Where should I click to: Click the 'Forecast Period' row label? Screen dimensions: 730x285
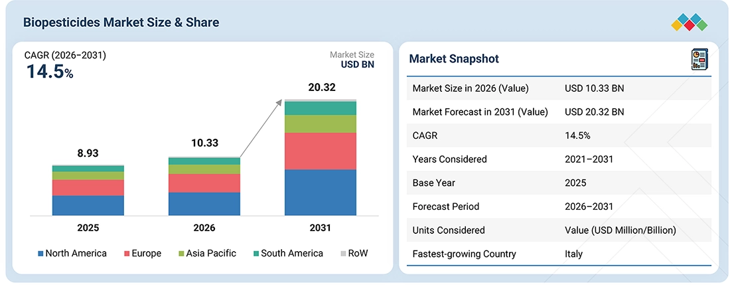tap(445, 207)
